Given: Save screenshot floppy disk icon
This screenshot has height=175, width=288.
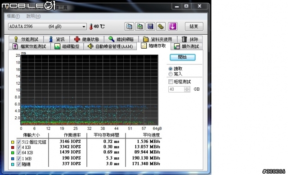Looking at the screenshot, I should coord(150,27).
